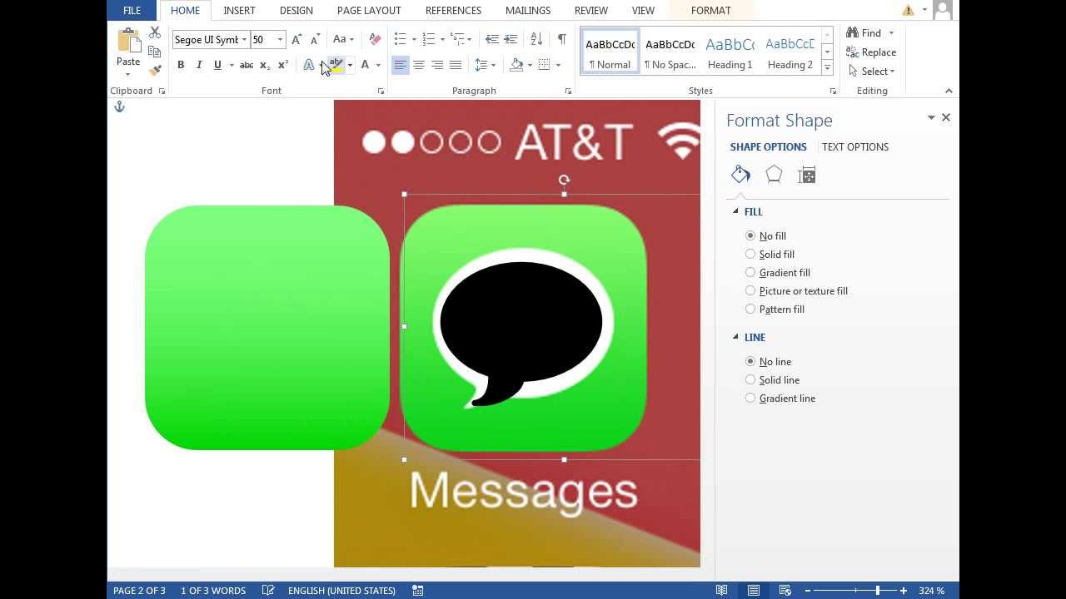This screenshot has height=599, width=1066.
Task: Toggle Bold formatting
Action: click(x=181, y=65)
